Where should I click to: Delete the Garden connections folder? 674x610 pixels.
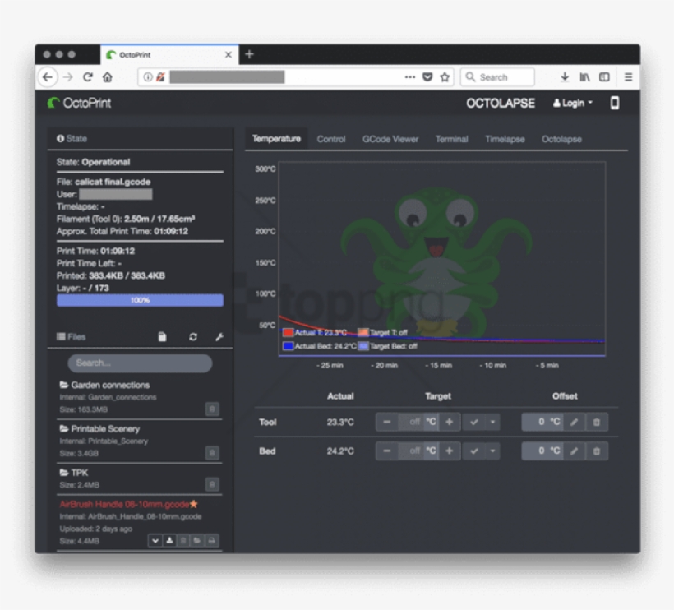pyautogui.click(x=212, y=409)
